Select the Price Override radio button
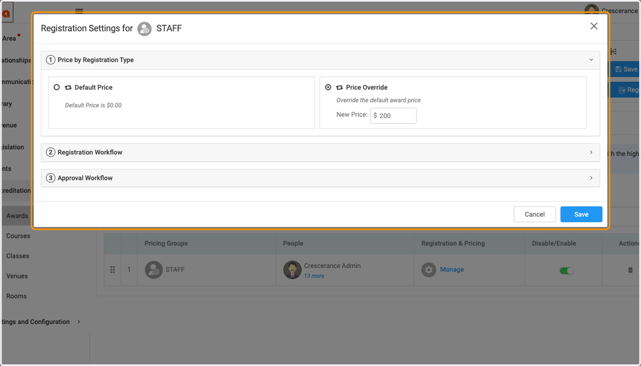Screen dimensions: 641x366 328,87
